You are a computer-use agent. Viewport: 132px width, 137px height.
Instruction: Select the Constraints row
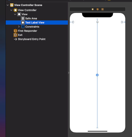pos(37,27)
